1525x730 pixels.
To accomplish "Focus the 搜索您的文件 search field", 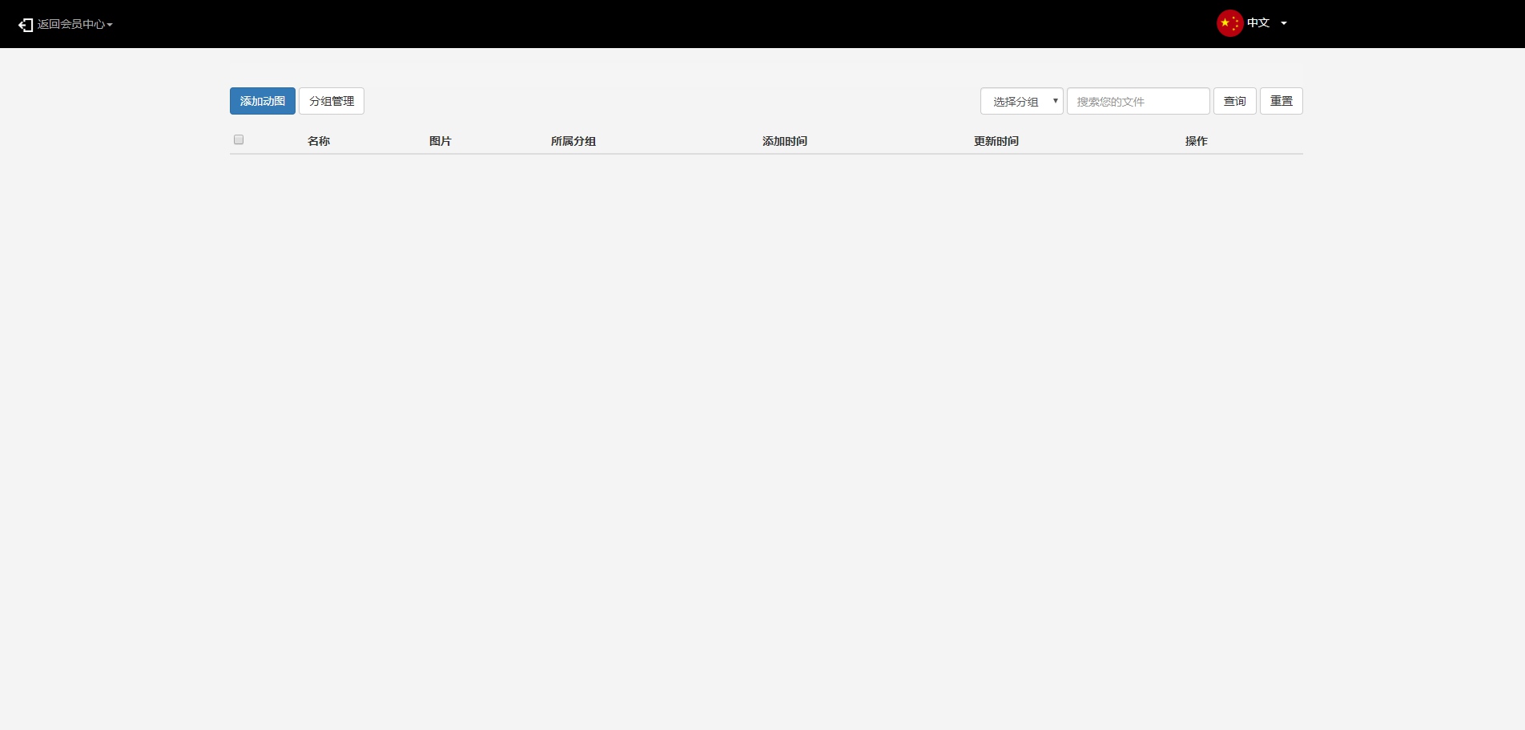I will point(1137,102).
